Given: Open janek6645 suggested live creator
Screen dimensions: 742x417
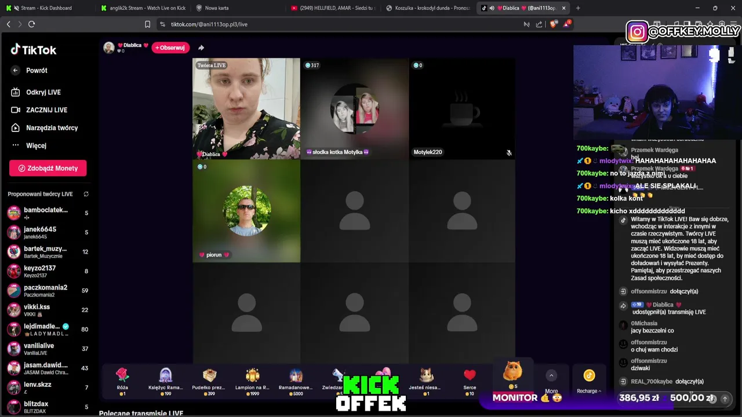Looking at the screenshot, I should click(x=48, y=232).
